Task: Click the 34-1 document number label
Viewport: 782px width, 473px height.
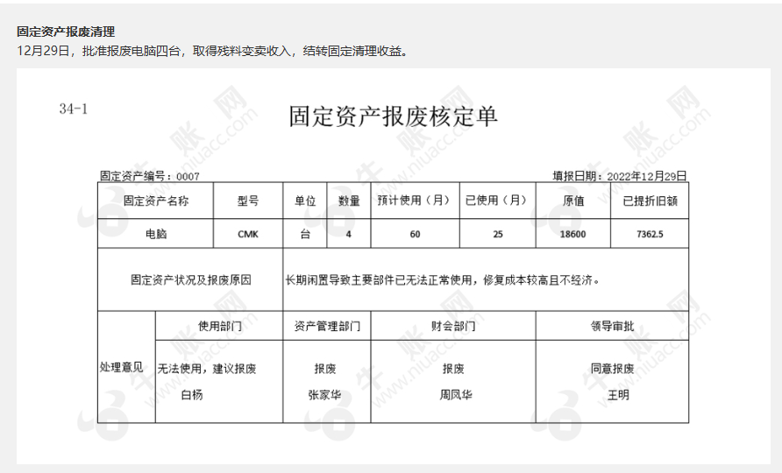Action: (x=74, y=109)
